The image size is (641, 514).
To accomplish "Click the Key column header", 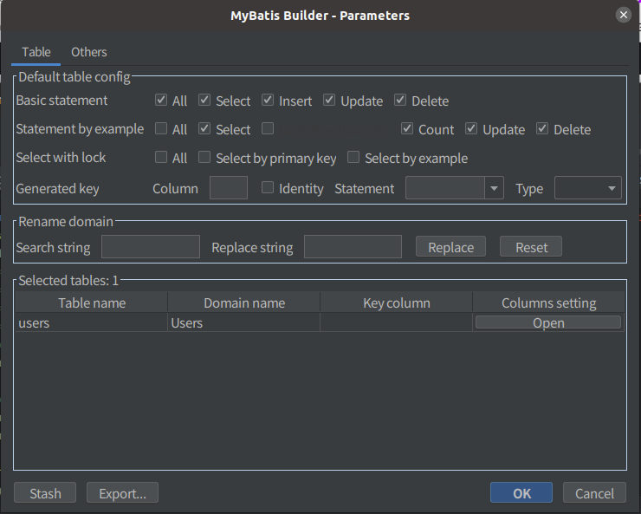I will (397, 303).
